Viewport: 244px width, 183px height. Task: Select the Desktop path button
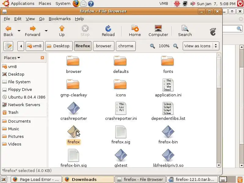59,46
